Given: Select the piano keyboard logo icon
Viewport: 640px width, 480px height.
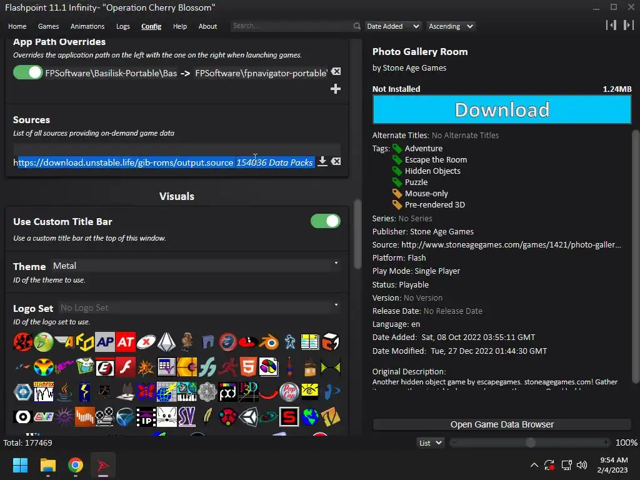Looking at the screenshot, I should point(187,392).
